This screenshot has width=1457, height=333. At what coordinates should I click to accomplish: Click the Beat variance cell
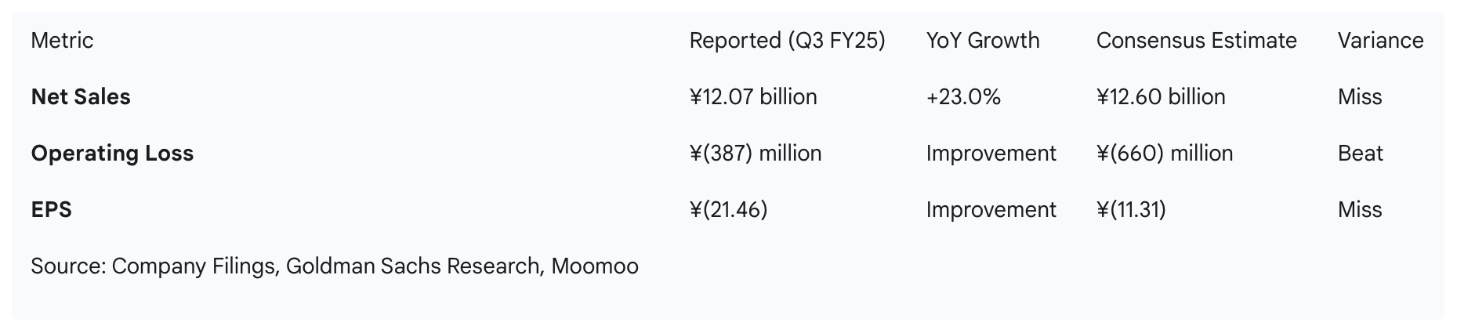(x=1360, y=154)
